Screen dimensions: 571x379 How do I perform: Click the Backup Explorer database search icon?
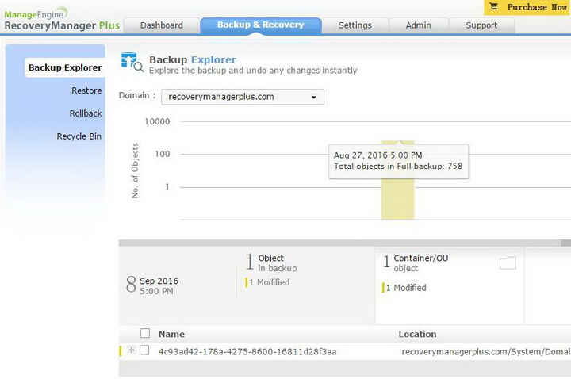(x=132, y=62)
